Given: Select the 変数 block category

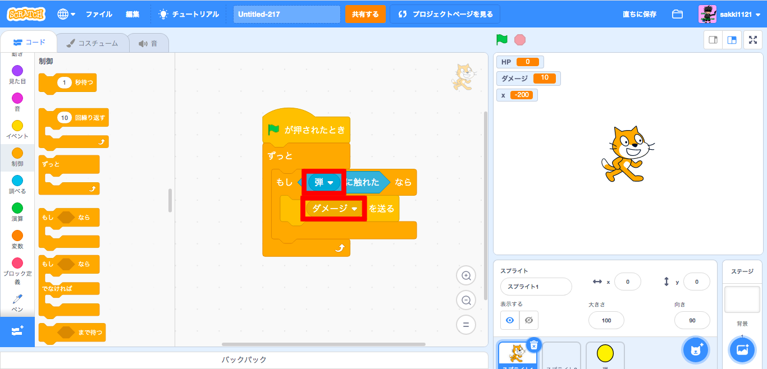Looking at the screenshot, I should [x=17, y=239].
